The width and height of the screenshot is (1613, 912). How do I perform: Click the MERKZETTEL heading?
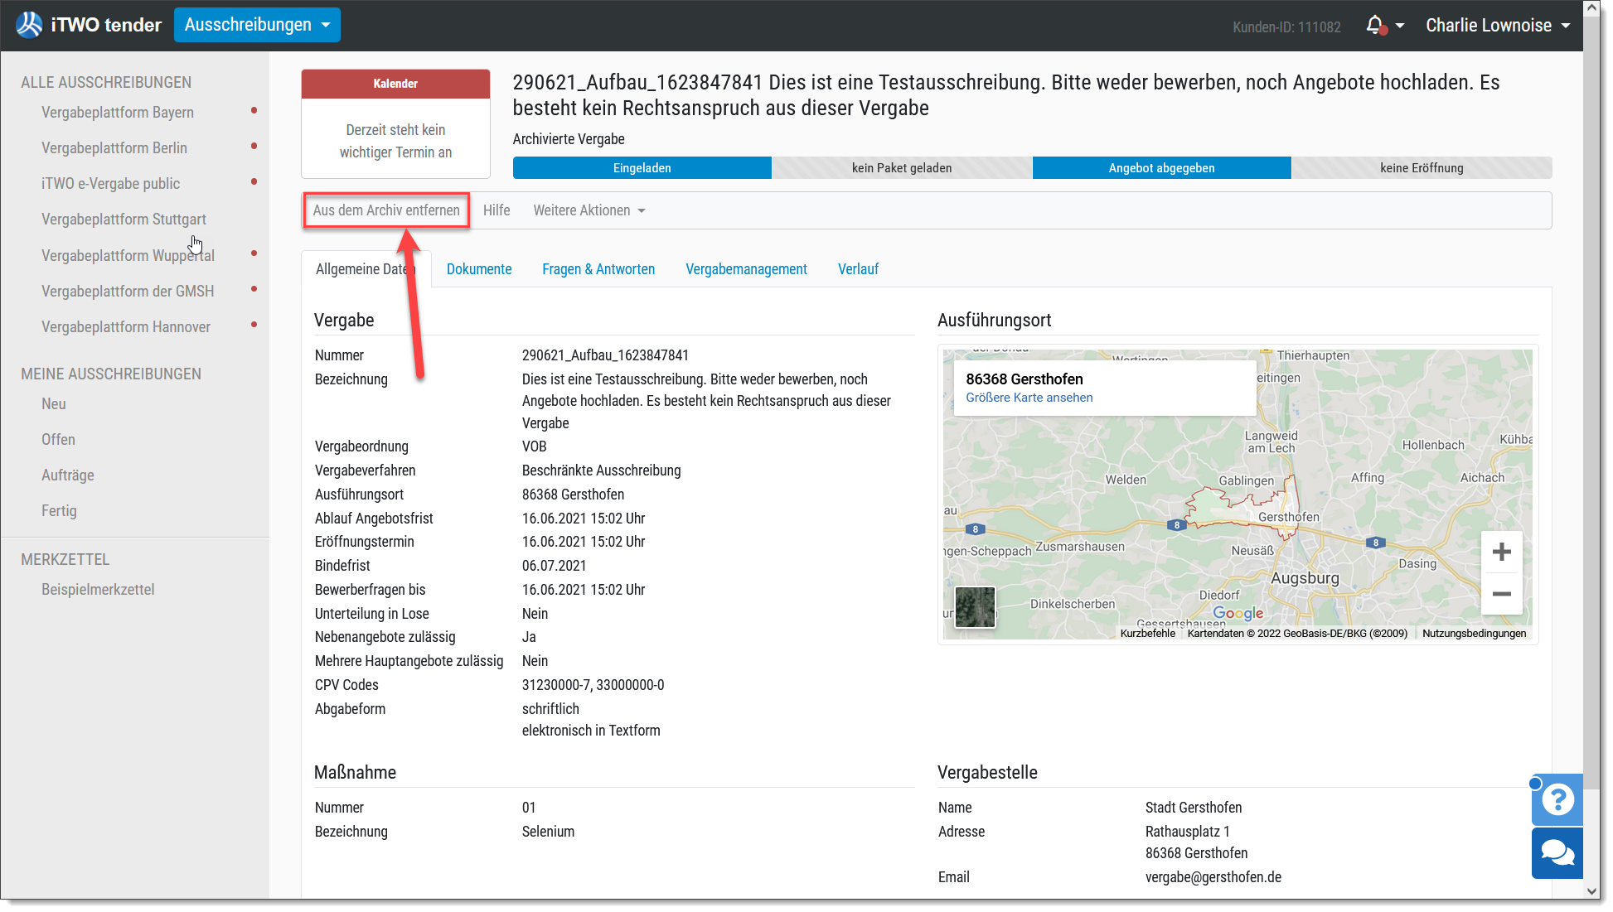(x=65, y=559)
